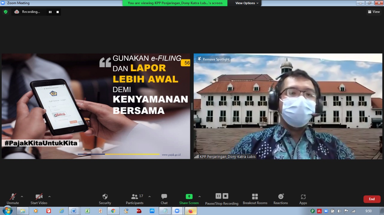This screenshot has width=384, height=215.
Task: Click the red End meeting button
Action: (372, 199)
